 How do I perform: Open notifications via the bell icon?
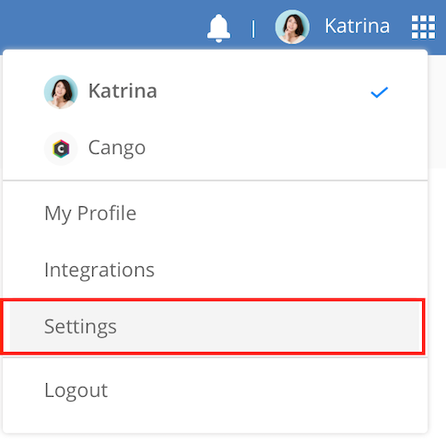(x=218, y=28)
